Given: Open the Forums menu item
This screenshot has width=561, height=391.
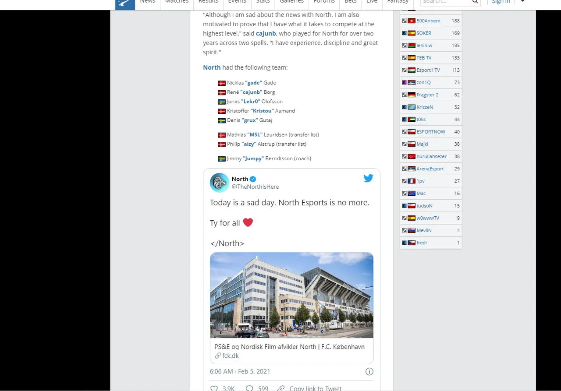Looking at the screenshot, I should coord(324,2).
